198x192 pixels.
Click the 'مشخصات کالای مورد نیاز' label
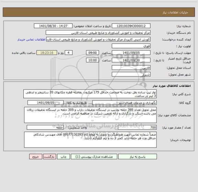click(174, 115)
